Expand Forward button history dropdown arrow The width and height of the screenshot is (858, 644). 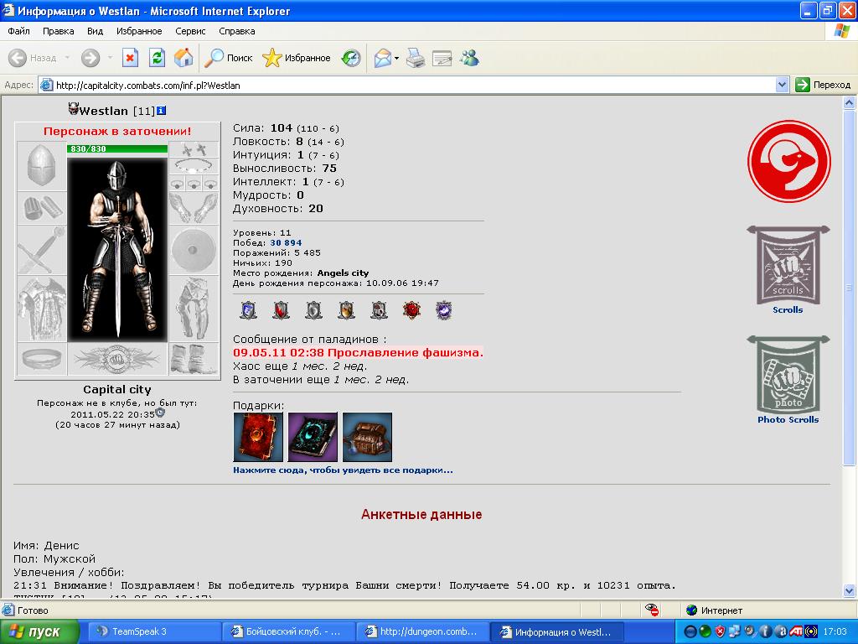(x=110, y=58)
